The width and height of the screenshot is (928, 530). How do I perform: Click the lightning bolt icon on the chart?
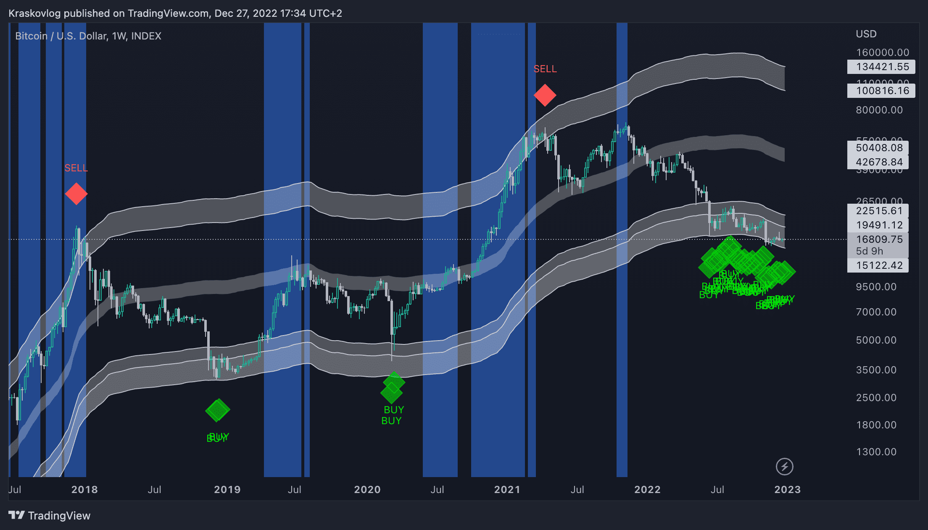point(784,467)
